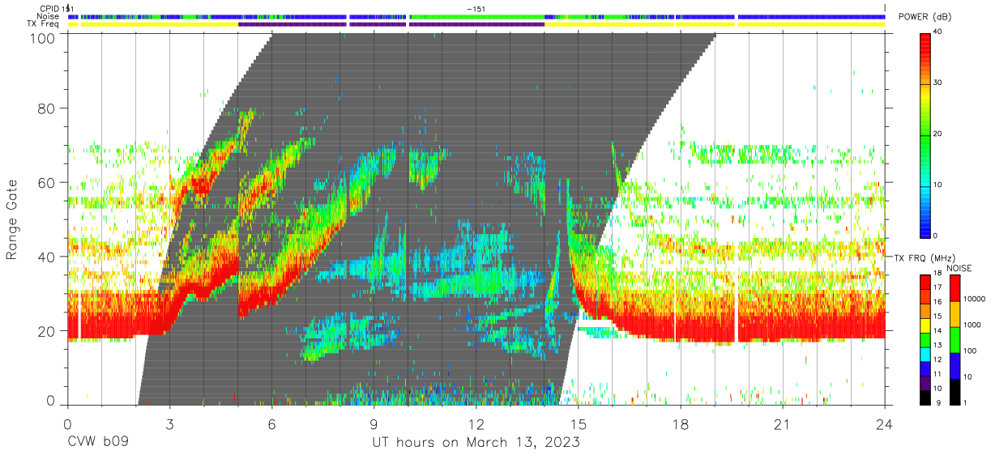The width and height of the screenshot is (995, 459).
Task: Click the '10' tick on the power colorbar
Action: click(x=938, y=185)
